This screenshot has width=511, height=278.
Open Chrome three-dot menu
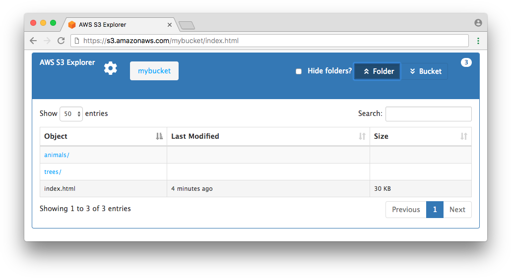pyautogui.click(x=478, y=41)
